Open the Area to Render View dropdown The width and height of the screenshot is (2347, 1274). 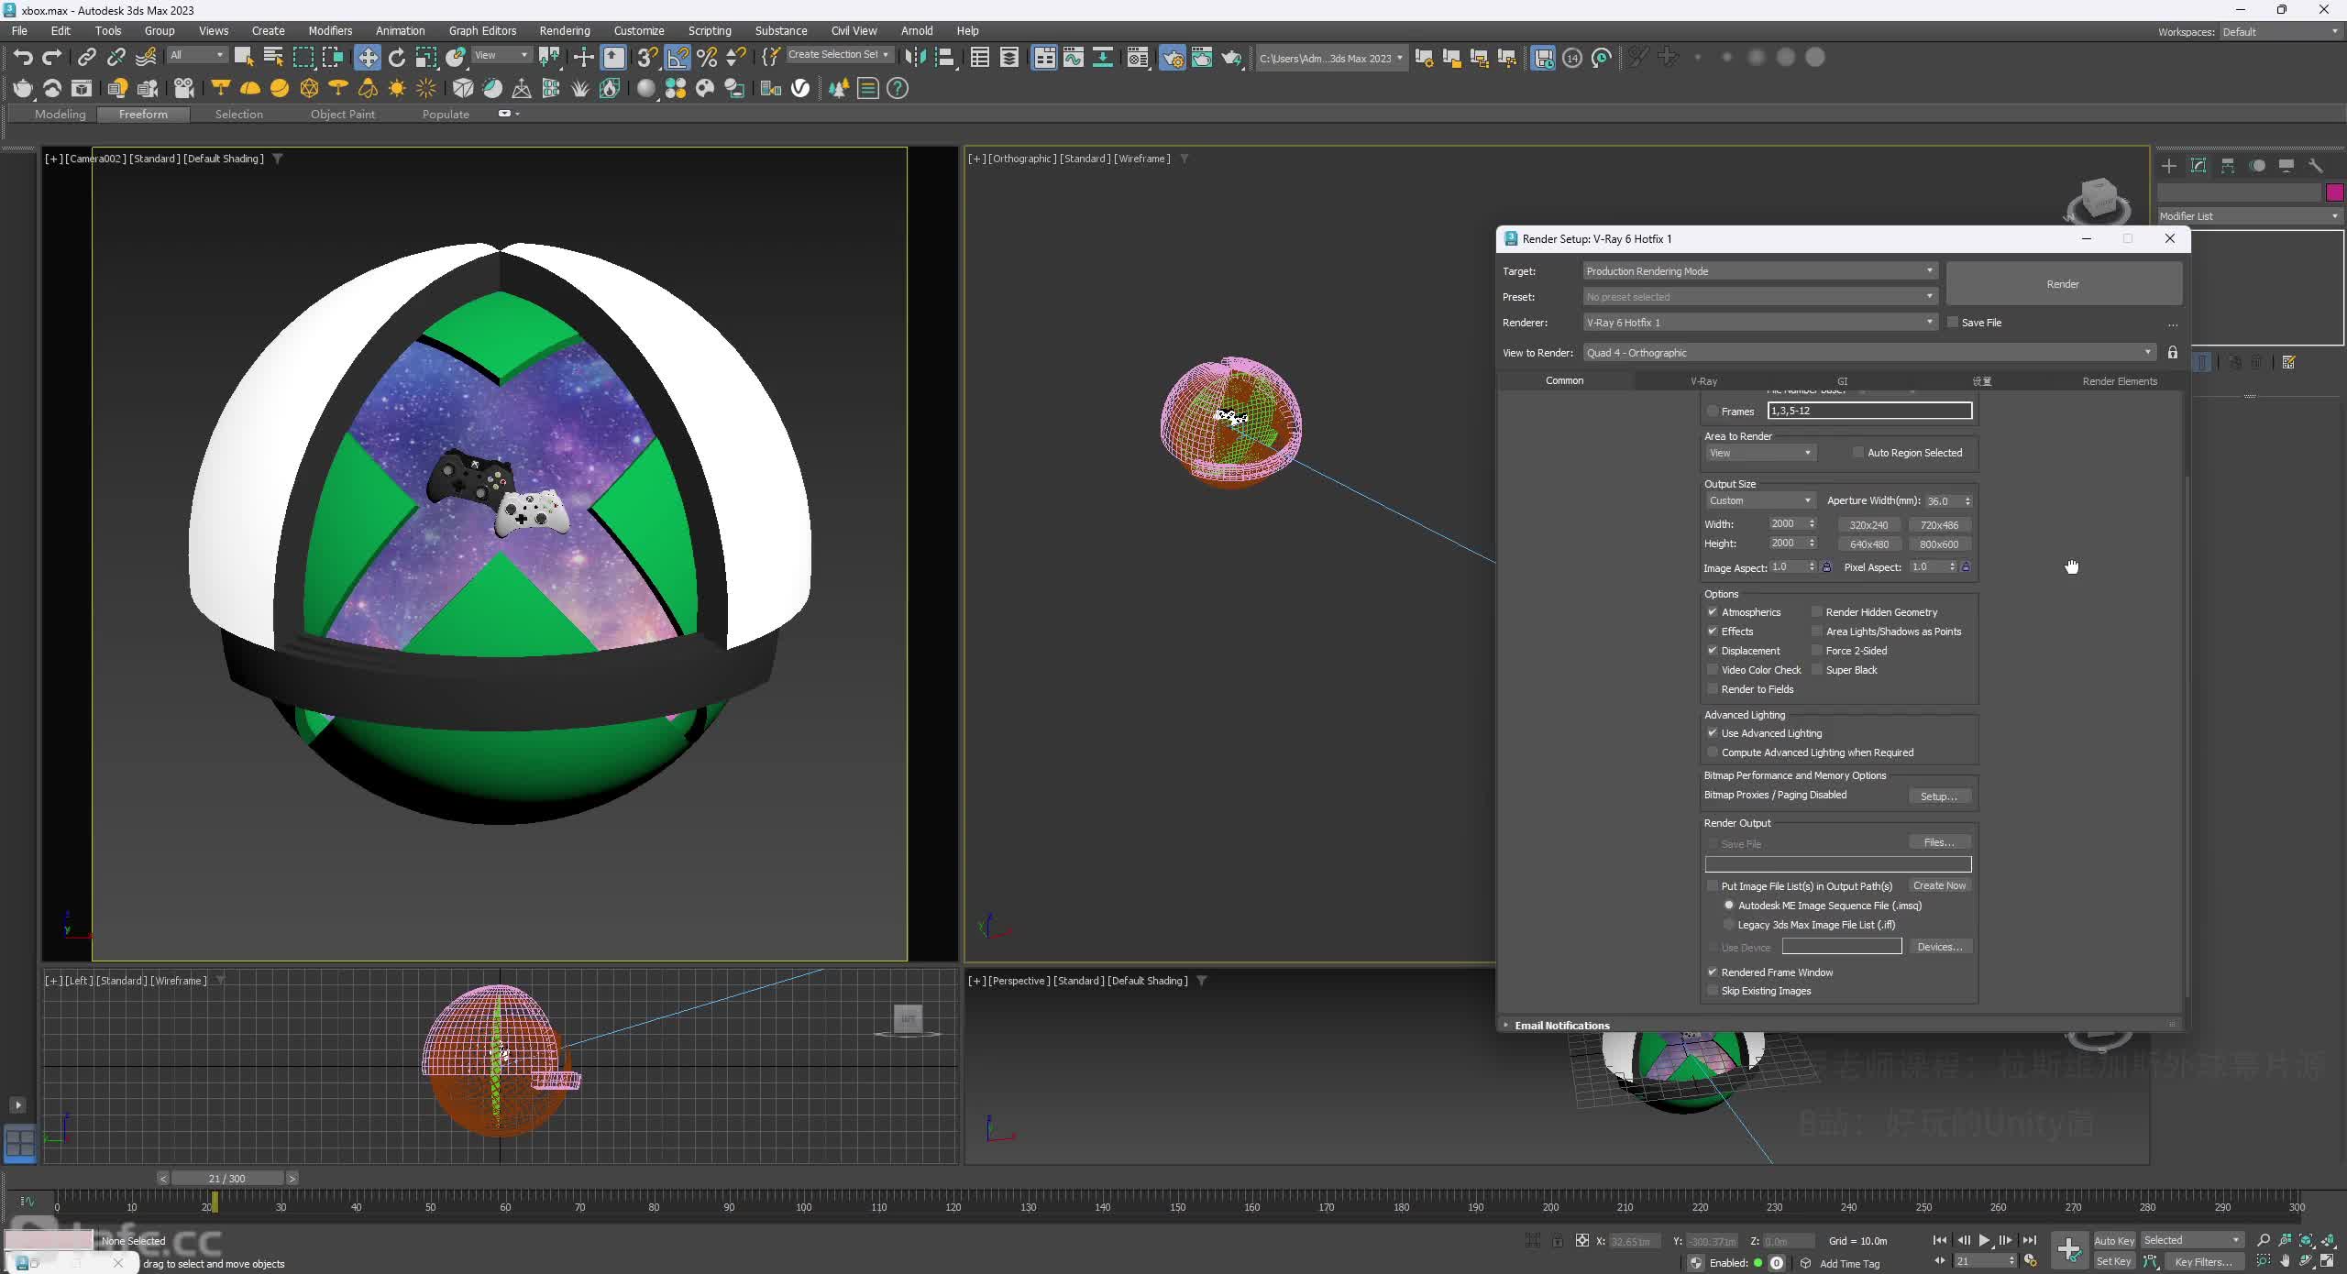(x=1759, y=453)
